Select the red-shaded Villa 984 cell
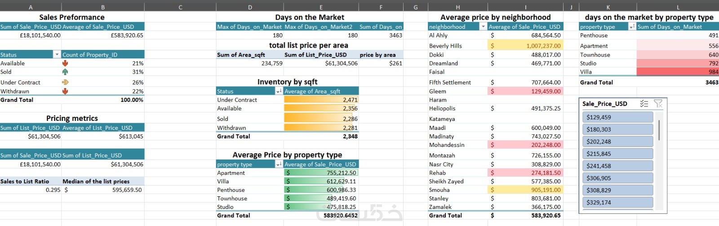The height and width of the screenshot is (226, 719). point(678,72)
